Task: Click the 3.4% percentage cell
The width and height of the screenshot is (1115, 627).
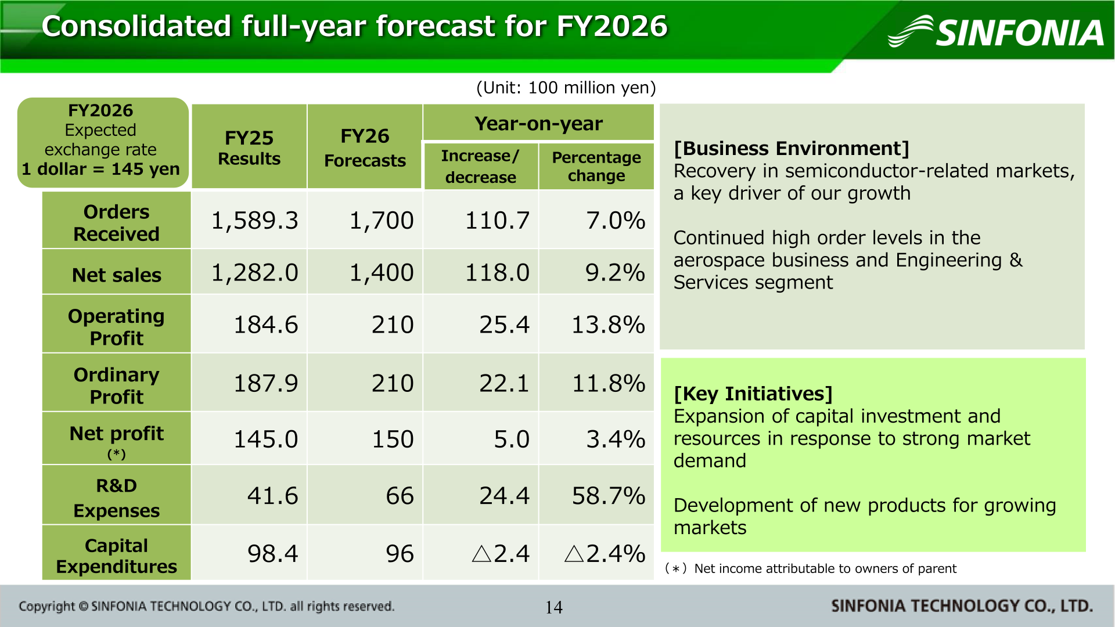Action: (616, 439)
